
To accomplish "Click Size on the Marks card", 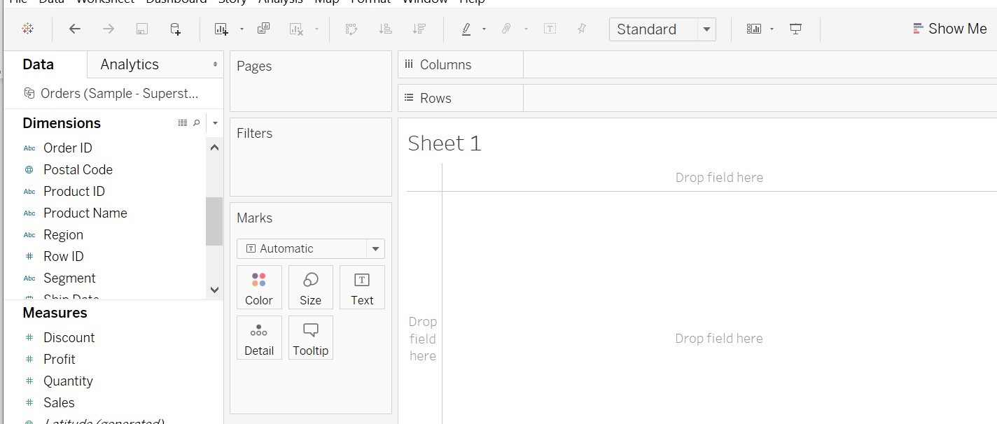I will 310,287.
